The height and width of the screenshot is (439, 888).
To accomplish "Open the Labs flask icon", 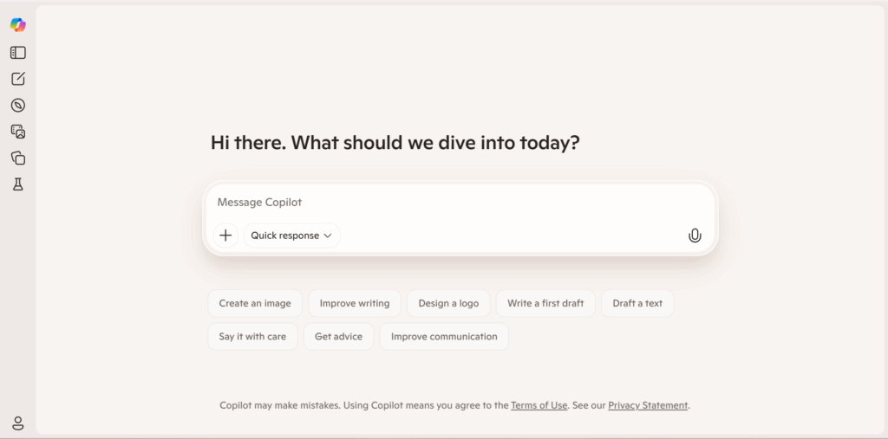I will 17,184.
